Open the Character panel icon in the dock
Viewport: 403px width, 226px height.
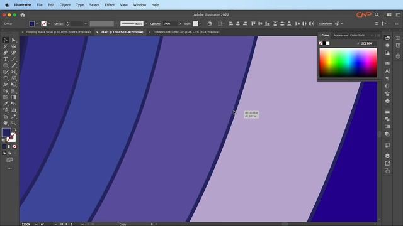pos(387,71)
